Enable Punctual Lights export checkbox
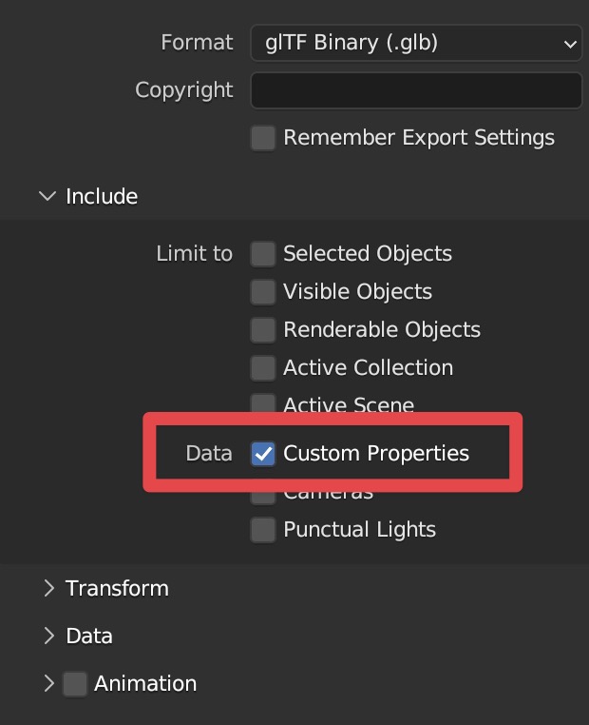The width and height of the screenshot is (589, 725). 263,530
